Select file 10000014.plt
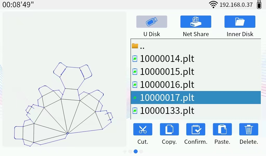Image resolution: width=266 pixels, height=156 pixels. pos(167,59)
